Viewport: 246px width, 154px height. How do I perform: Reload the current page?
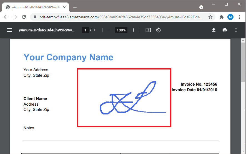pos(24,17)
